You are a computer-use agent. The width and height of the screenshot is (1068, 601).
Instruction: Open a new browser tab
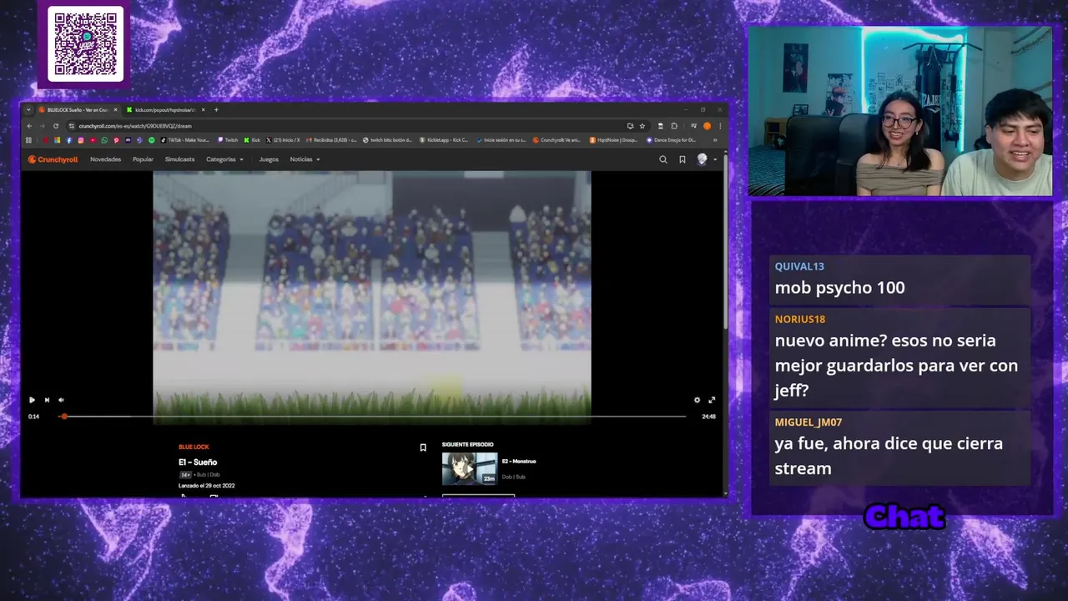(x=216, y=109)
